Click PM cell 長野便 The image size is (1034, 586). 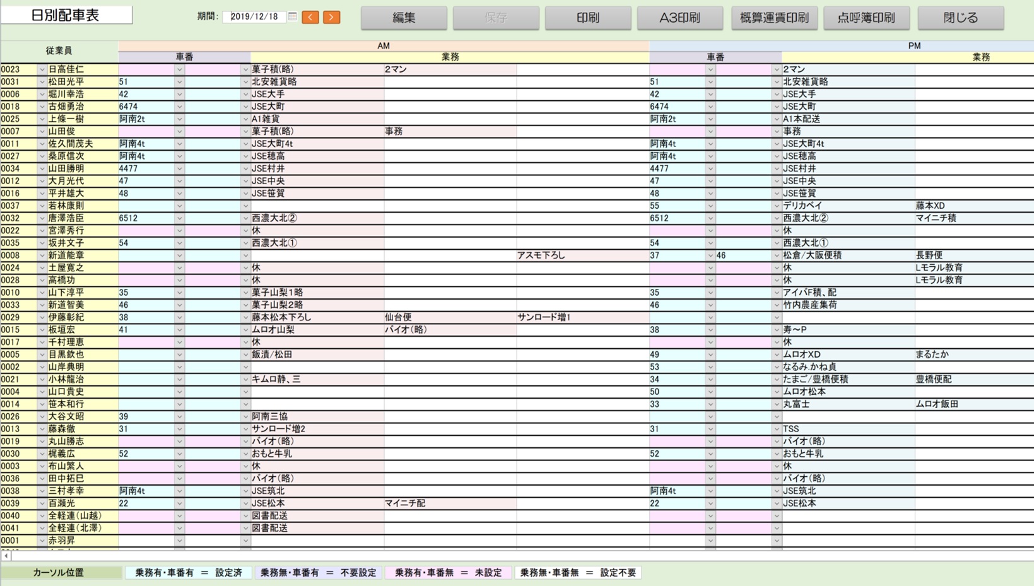tap(974, 255)
